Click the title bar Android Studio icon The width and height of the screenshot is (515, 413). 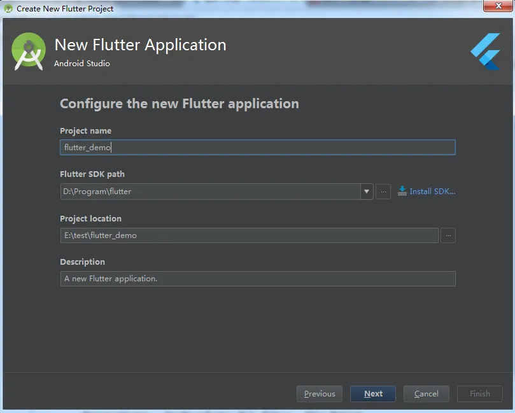point(9,8)
